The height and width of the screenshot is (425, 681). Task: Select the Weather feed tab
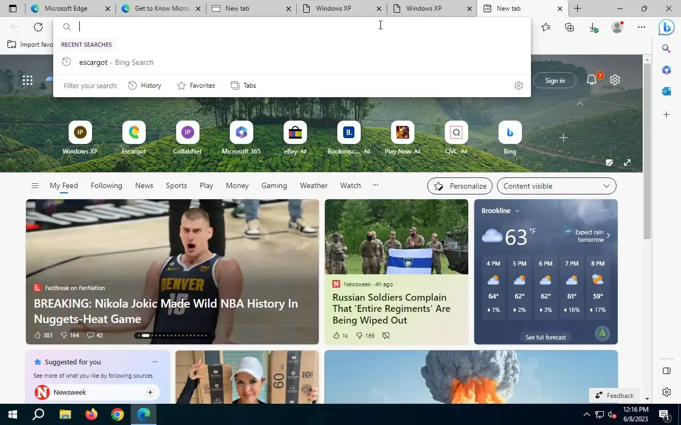point(313,185)
